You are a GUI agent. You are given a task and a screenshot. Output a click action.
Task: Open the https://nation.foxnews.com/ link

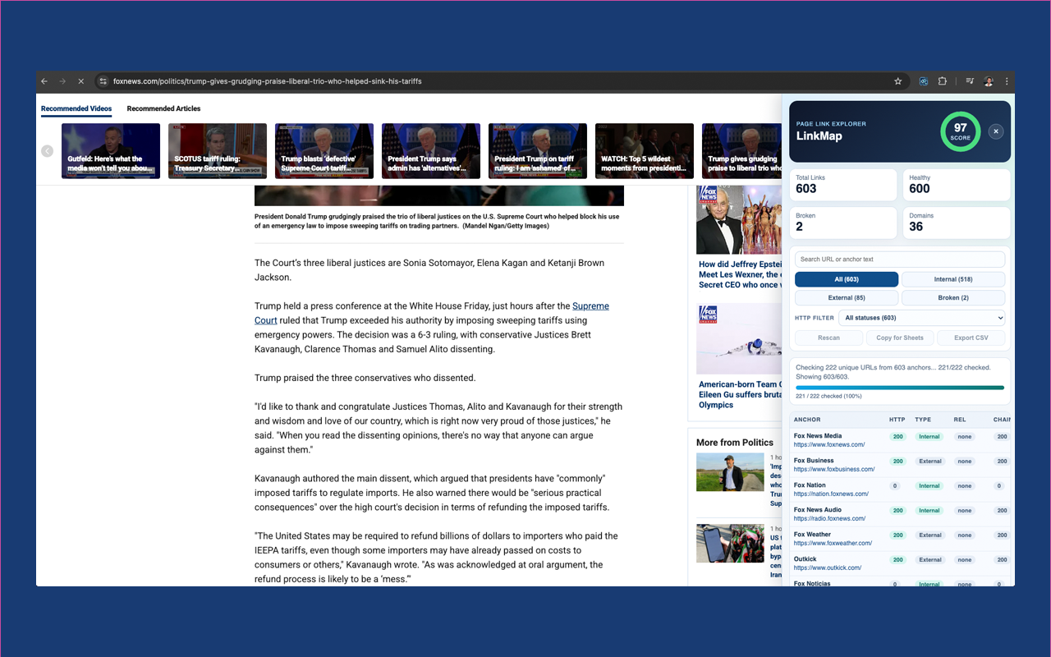click(831, 494)
